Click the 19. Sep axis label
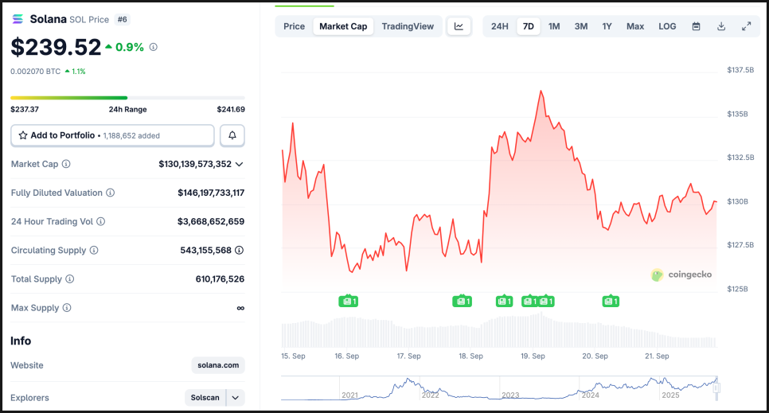 pyautogui.click(x=533, y=356)
